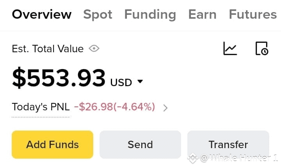Click the Today's PNL underlined label
Viewport: 281px width, 168px height.
coord(41,107)
